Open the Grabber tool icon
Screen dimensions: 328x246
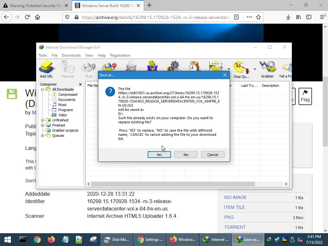coord(267,70)
